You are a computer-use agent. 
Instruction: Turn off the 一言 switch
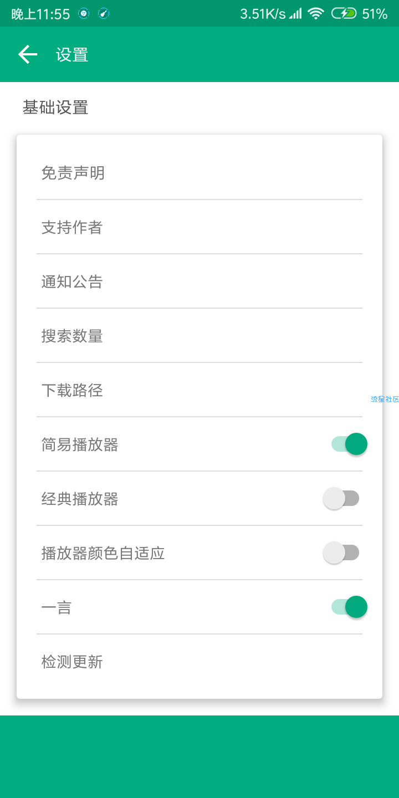tap(349, 607)
